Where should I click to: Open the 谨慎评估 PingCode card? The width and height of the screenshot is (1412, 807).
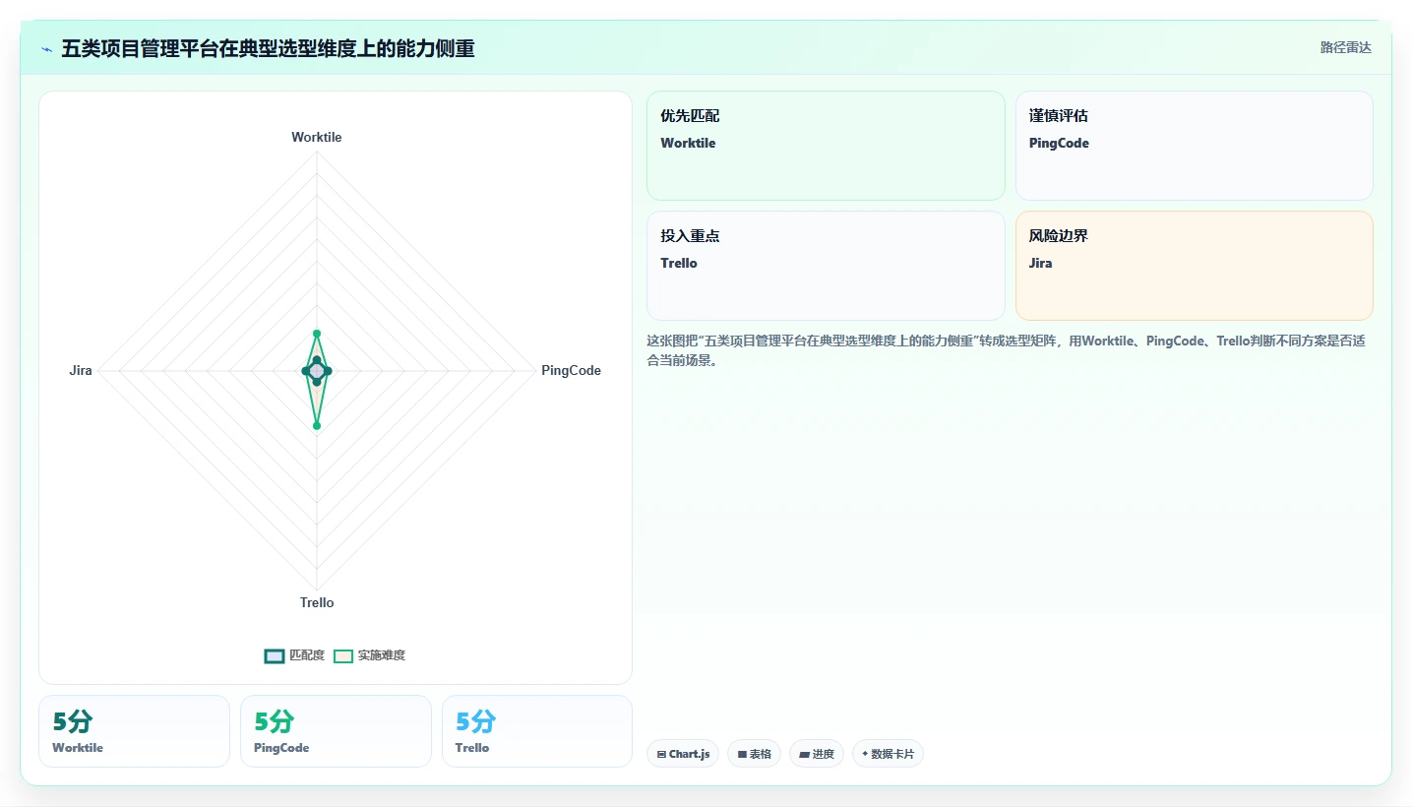click(x=1194, y=146)
